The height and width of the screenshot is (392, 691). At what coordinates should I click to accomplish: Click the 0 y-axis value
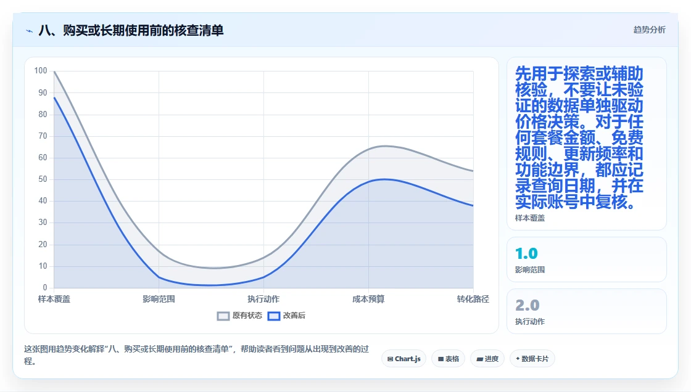point(45,288)
